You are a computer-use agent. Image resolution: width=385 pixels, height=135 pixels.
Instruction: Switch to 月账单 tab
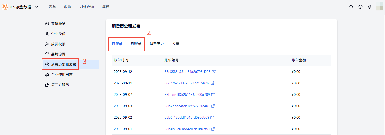(136, 44)
